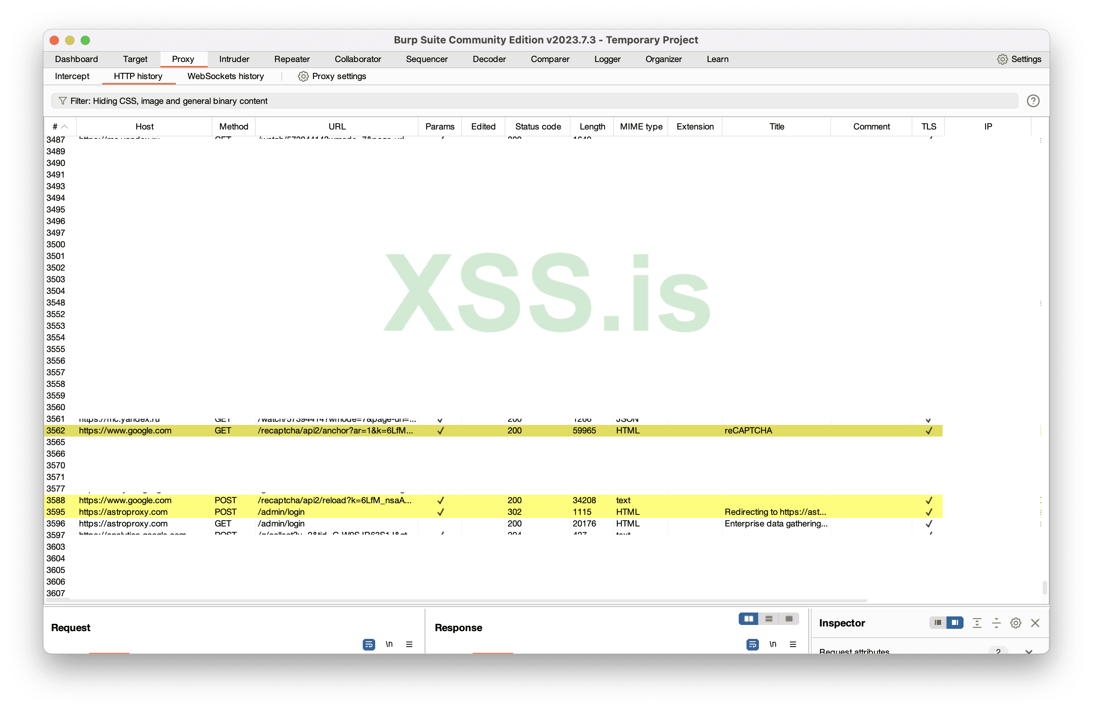Click the Proxy settings gear icon
Image resolution: width=1093 pixels, height=711 pixels.
point(303,76)
